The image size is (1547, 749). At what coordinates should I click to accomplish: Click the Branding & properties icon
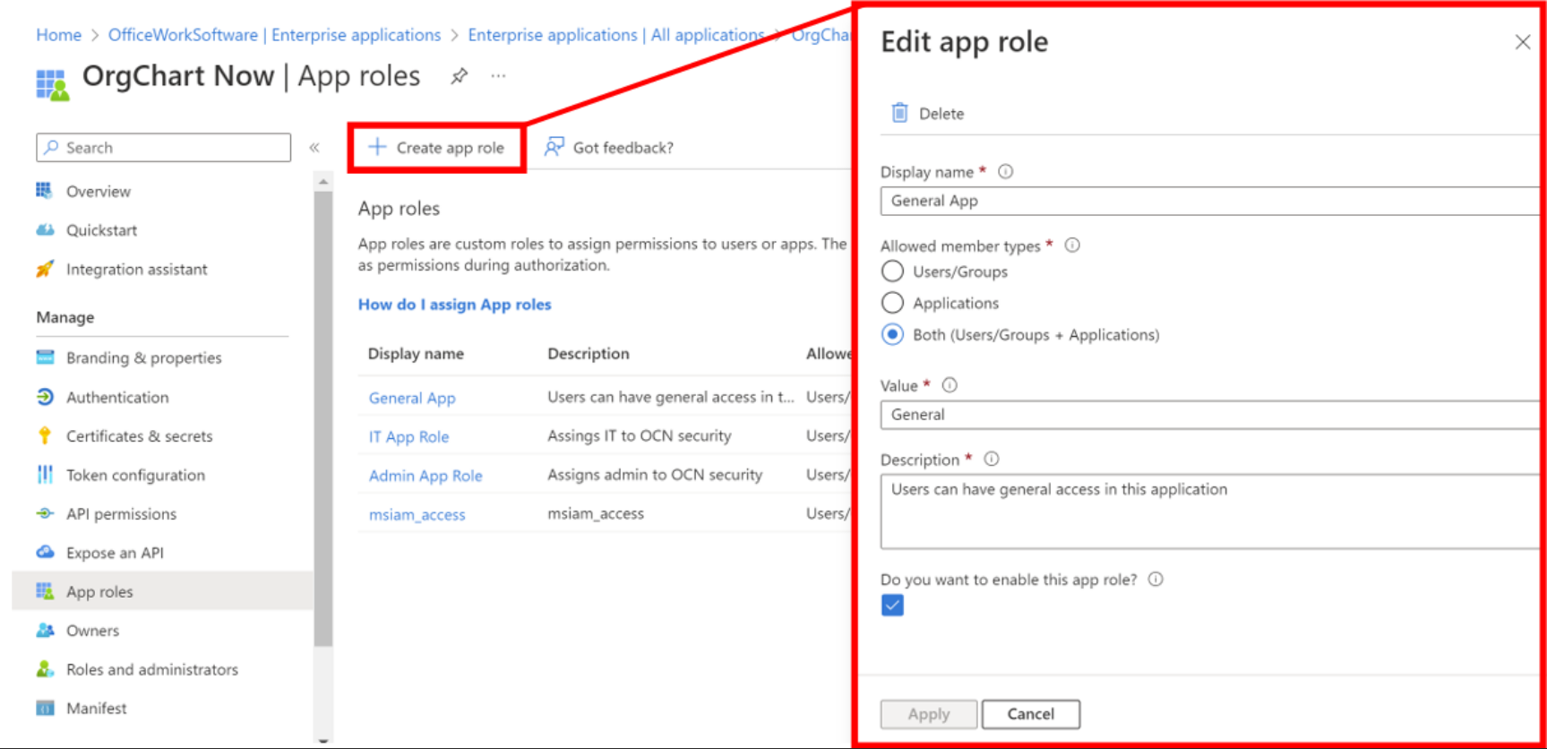(x=45, y=357)
